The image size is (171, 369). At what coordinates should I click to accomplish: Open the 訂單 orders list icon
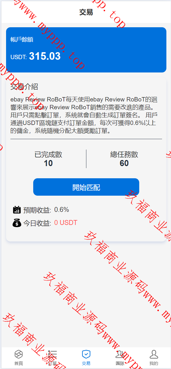click(52, 354)
